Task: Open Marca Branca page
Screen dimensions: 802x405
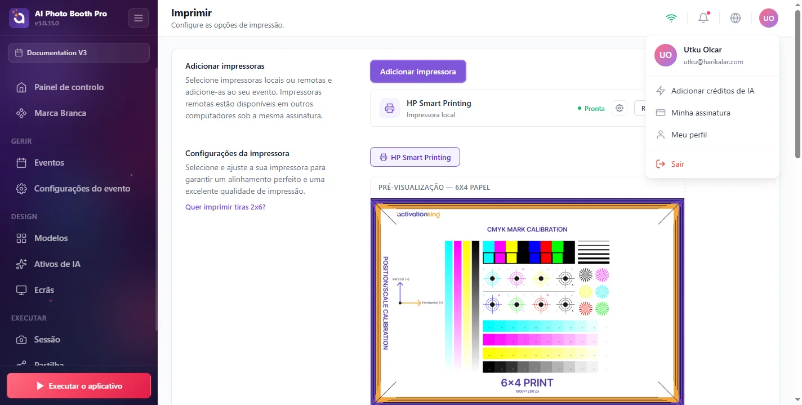Action: [79, 113]
